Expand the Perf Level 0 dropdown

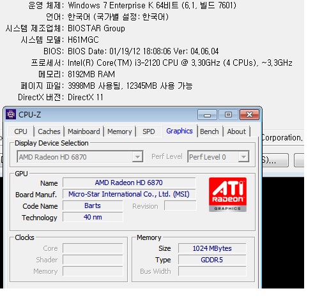click(218, 157)
